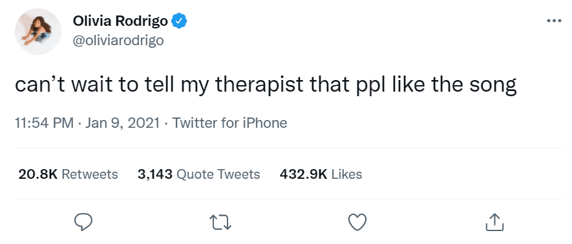The width and height of the screenshot is (572, 244).
Task: View the 432.9K Likes list
Action: click(321, 174)
